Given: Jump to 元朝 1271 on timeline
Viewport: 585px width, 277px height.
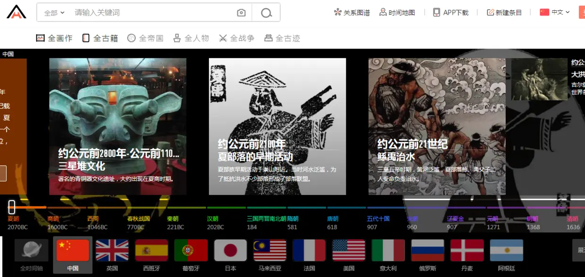Looking at the screenshot, I should (493, 223).
